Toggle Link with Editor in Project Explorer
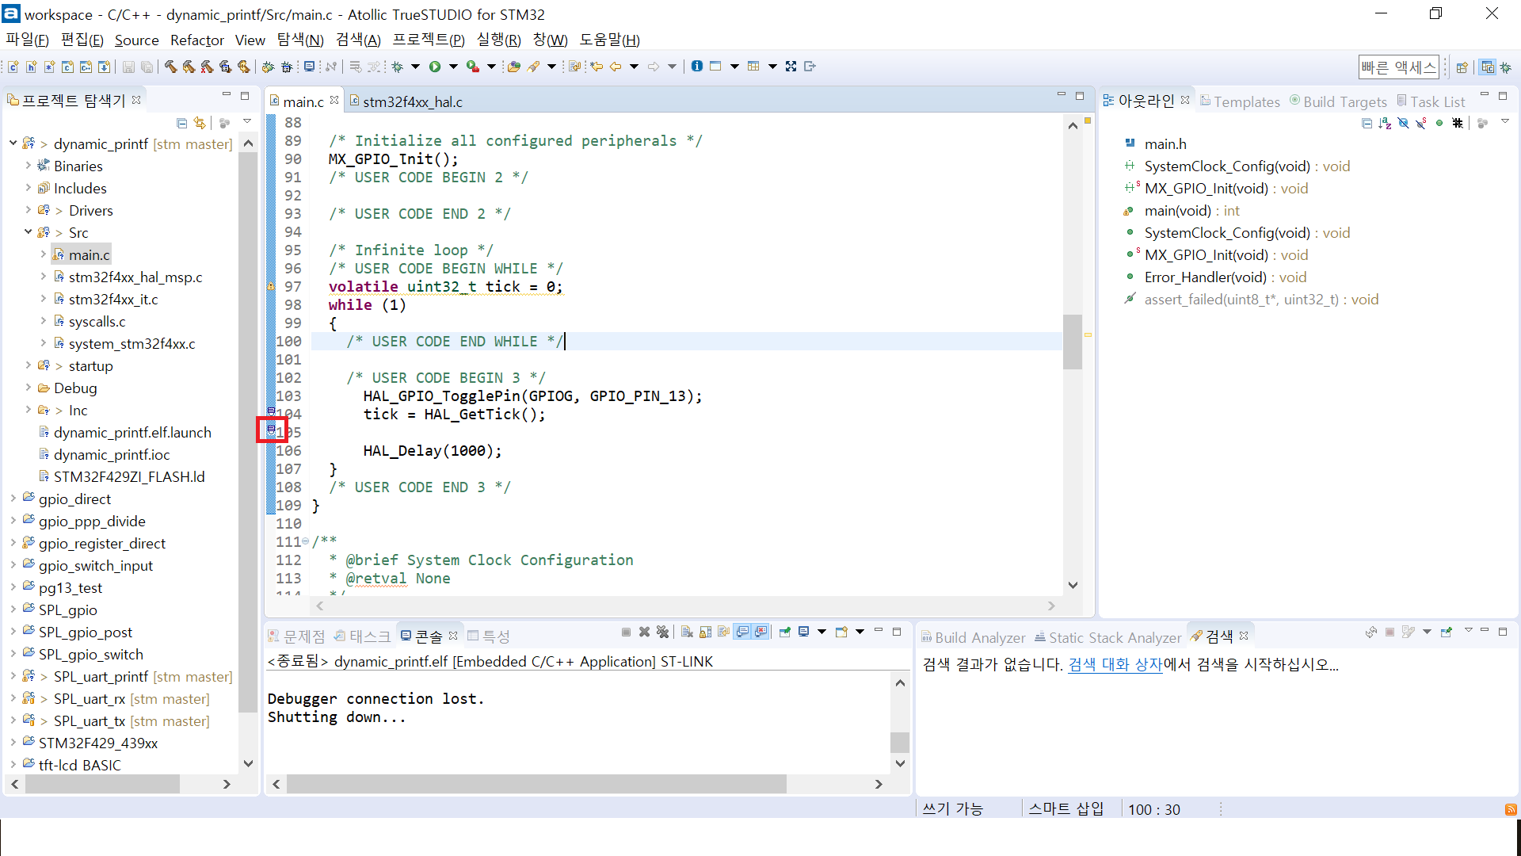The height and width of the screenshot is (856, 1521). point(200,123)
